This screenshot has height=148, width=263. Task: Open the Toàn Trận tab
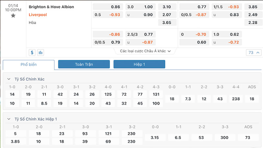coord(84,64)
